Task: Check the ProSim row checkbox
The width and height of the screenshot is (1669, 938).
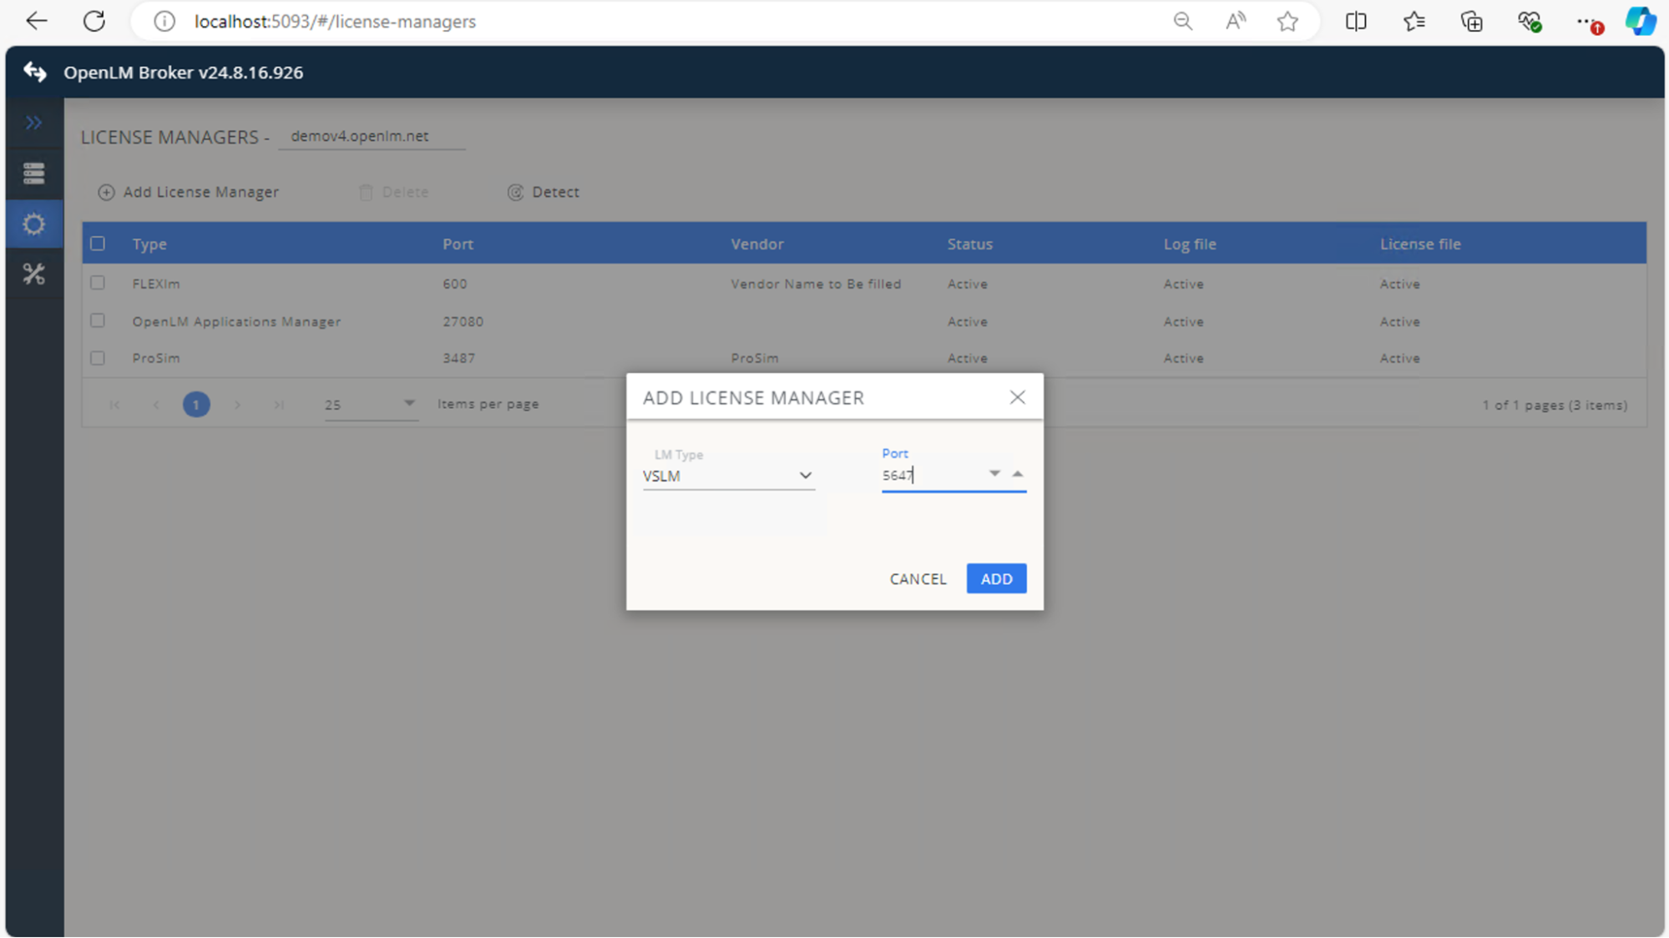Action: (x=98, y=357)
